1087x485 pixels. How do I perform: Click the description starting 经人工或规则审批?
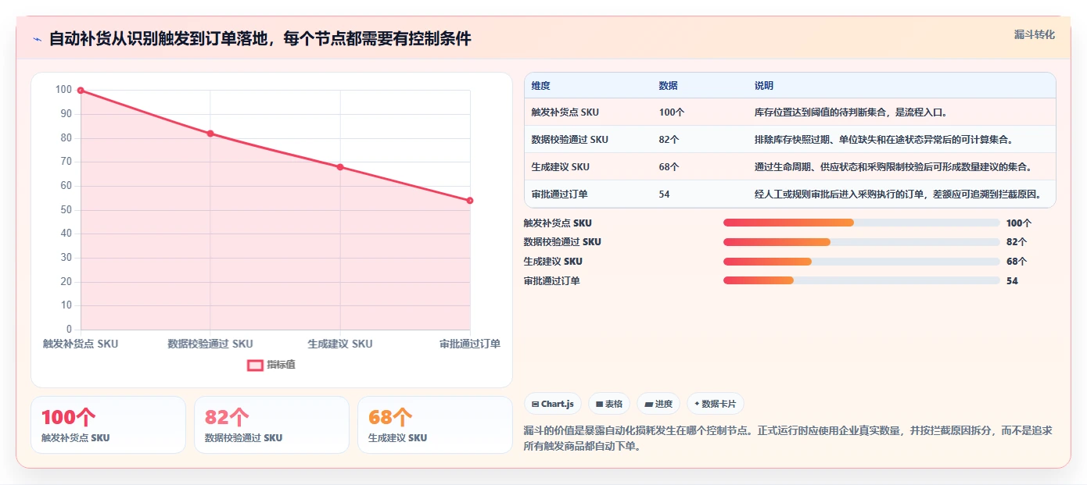[x=899, y=194]
